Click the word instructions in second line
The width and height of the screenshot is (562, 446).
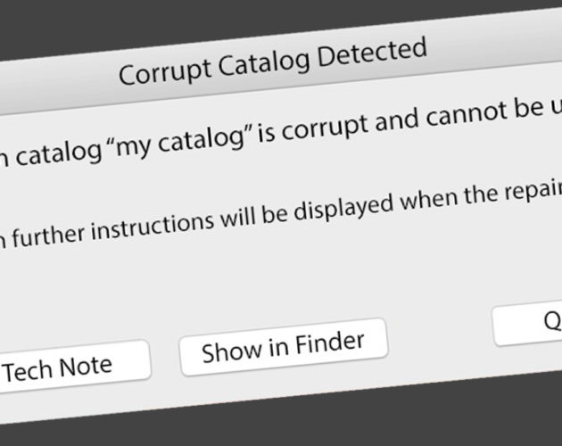152,225
